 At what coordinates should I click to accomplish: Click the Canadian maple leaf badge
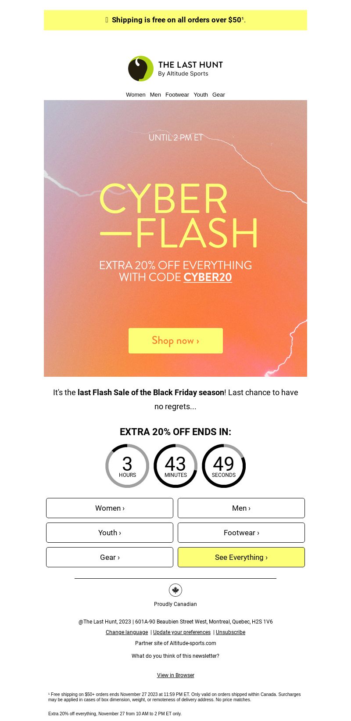175,590
